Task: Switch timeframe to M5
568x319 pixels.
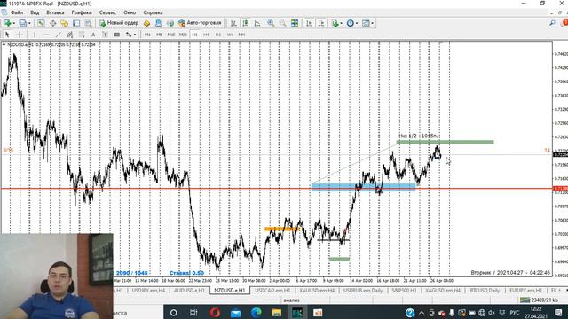Action: pyautogui.click(x=159, y=35)
